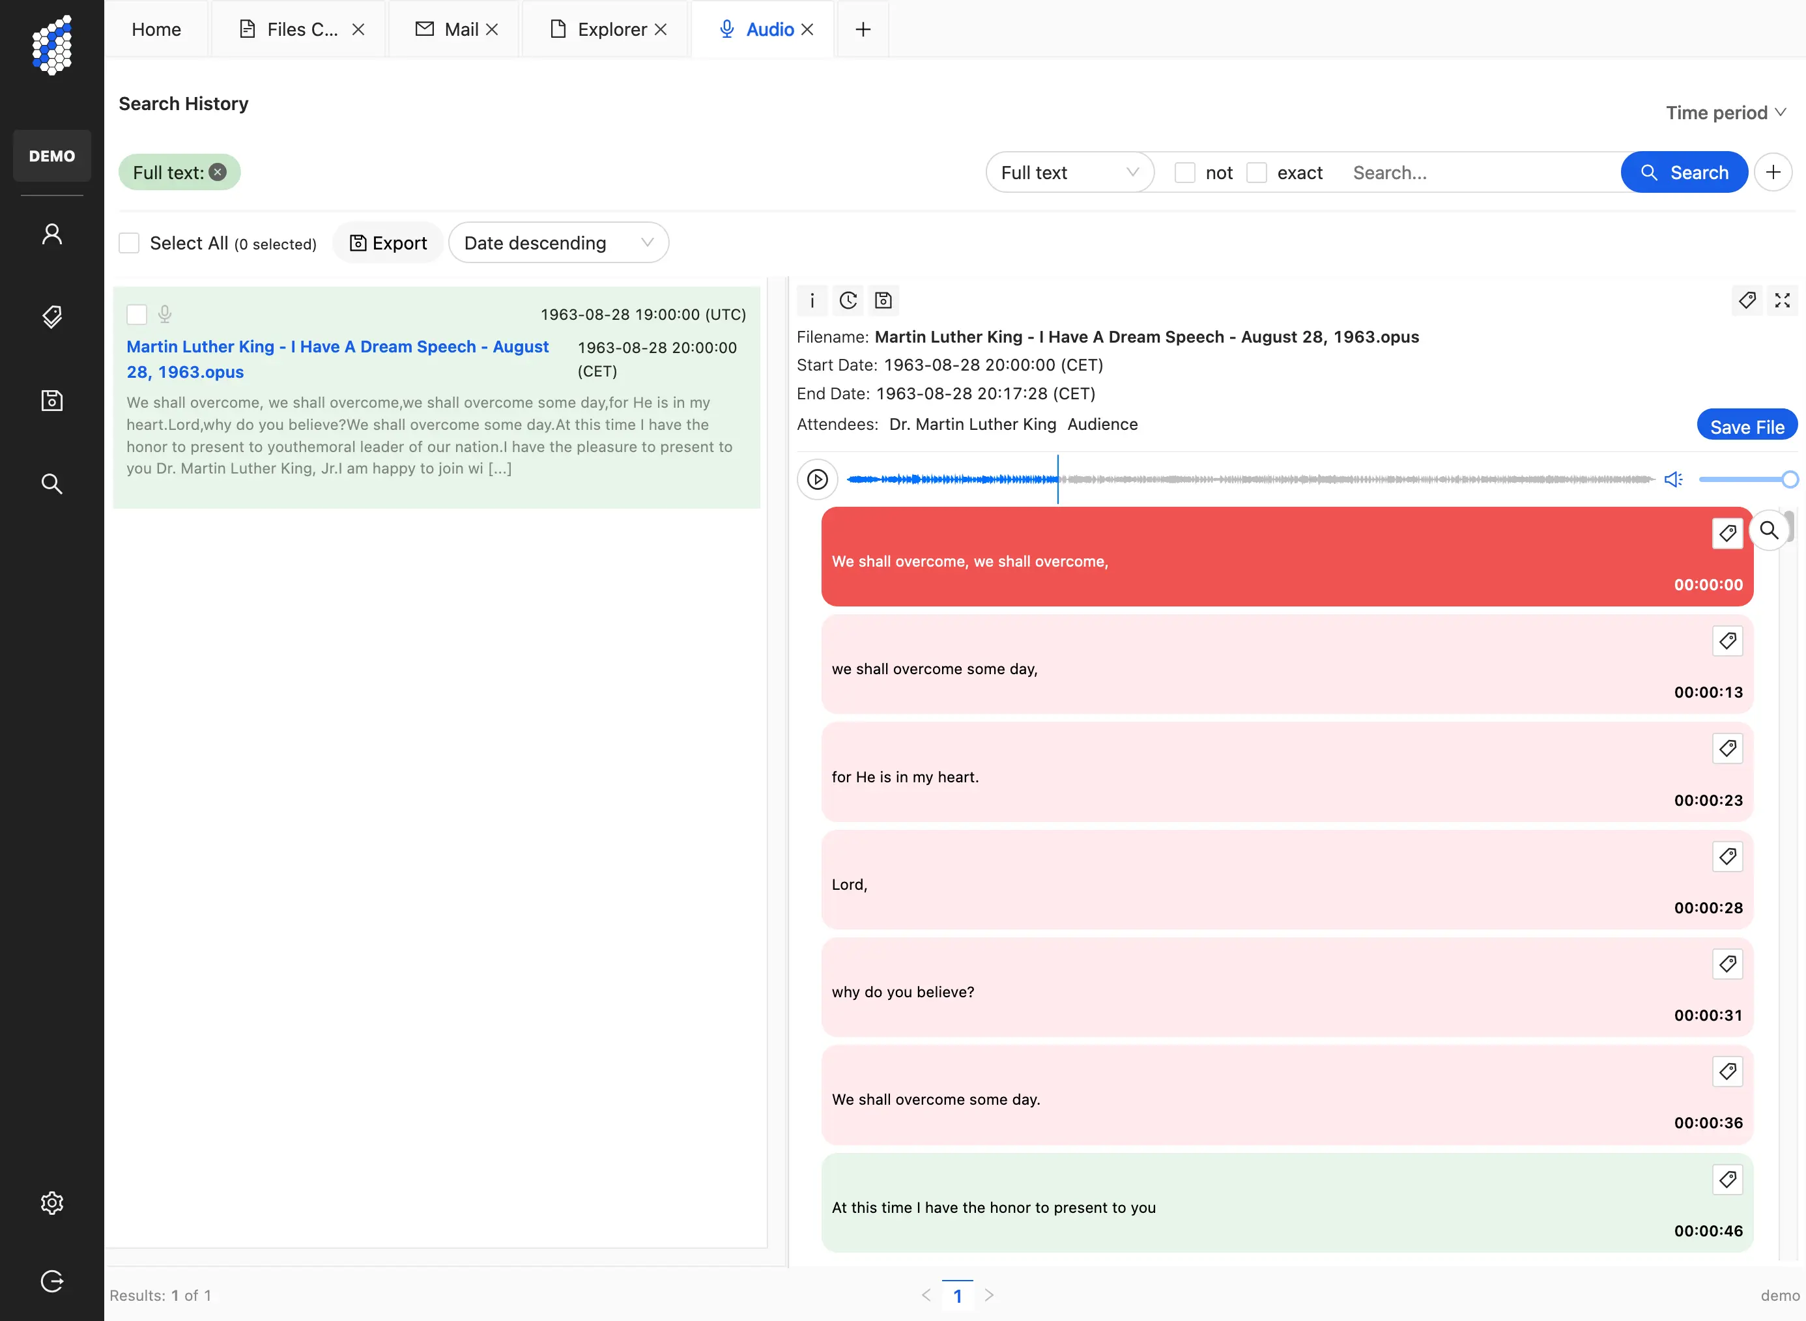The height and width of the screenshot is (1321, 1806).
Task: Open the info panel for the audio file
Action: tap(812, 301)
